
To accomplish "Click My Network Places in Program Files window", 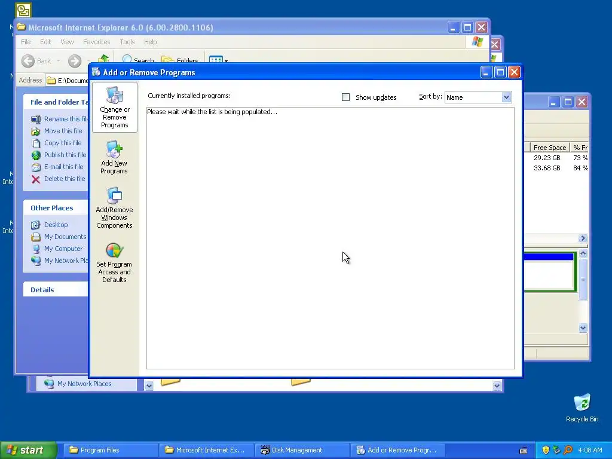I will [x=84, y=384].
